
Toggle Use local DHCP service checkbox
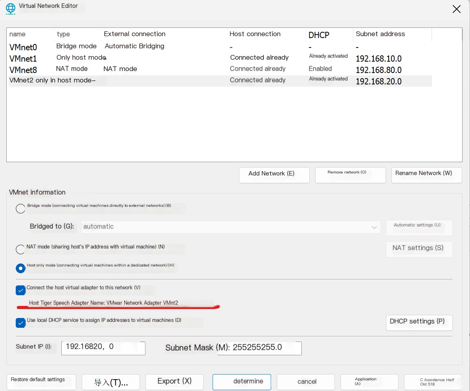point(20,323)
